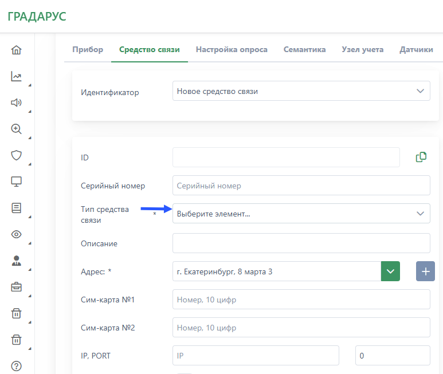The image size is (443, 374).
Task: Open the home page from sidebar
Action: click(x=17, y=50)
